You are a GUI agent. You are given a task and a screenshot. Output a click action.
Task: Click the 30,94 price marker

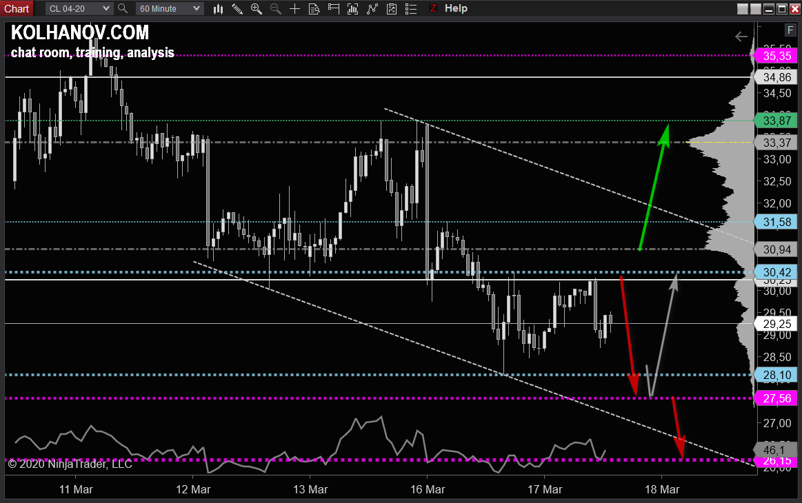pos(776,249)
